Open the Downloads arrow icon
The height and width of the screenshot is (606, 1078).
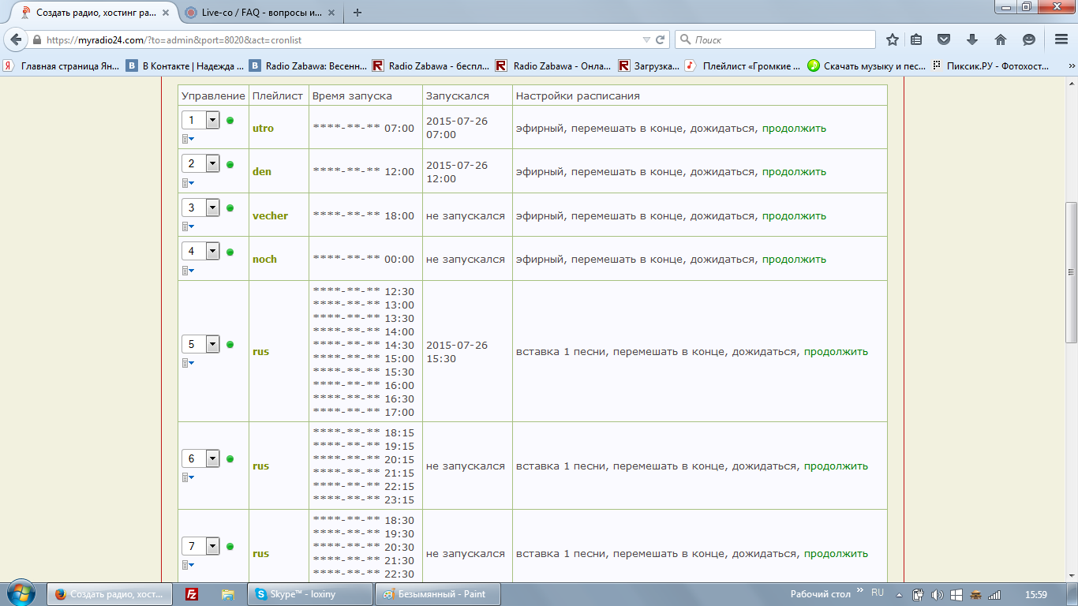click(972, 39)
